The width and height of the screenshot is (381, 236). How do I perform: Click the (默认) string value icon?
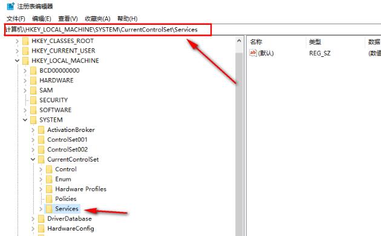coord(253,53)
